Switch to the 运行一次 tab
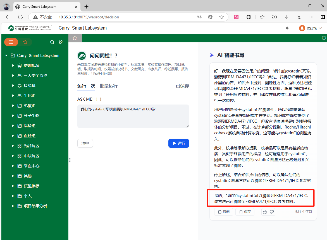 [x=86, y=86]
